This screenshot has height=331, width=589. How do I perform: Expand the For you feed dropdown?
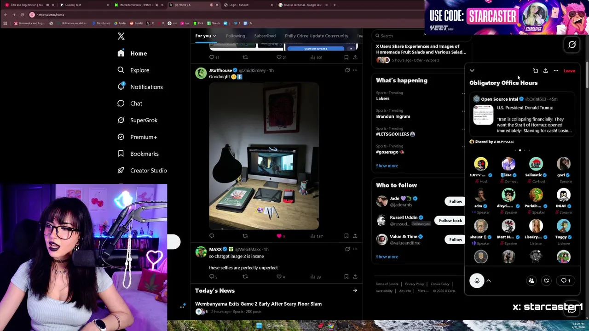[x=214, y=36]
